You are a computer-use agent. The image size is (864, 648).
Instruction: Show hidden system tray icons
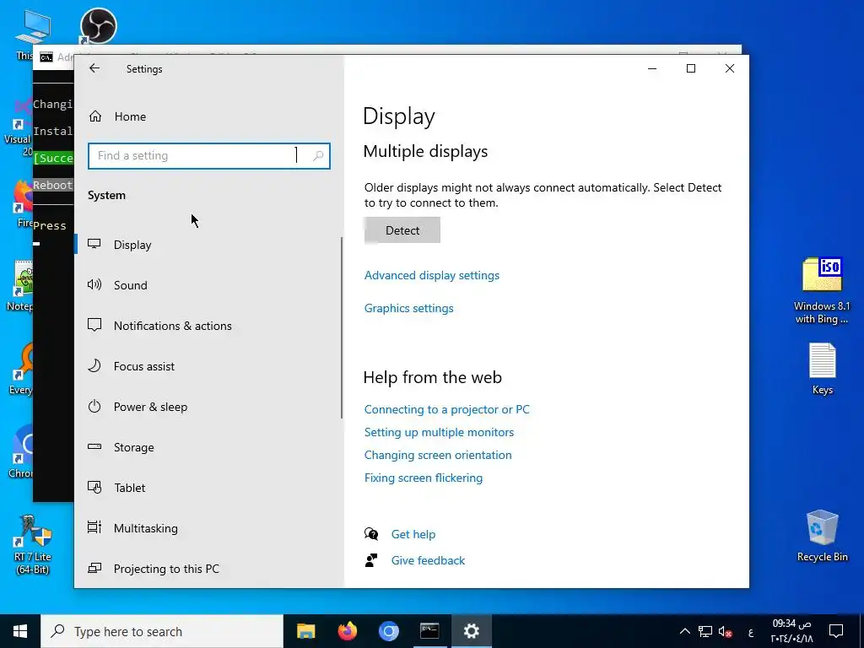[x=685, y=631]
